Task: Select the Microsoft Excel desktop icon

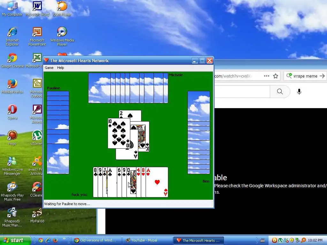Action: pos(34,60)
